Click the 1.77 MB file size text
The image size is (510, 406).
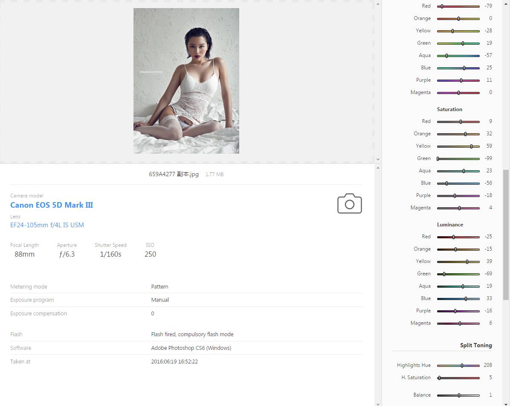click(214, 174)
